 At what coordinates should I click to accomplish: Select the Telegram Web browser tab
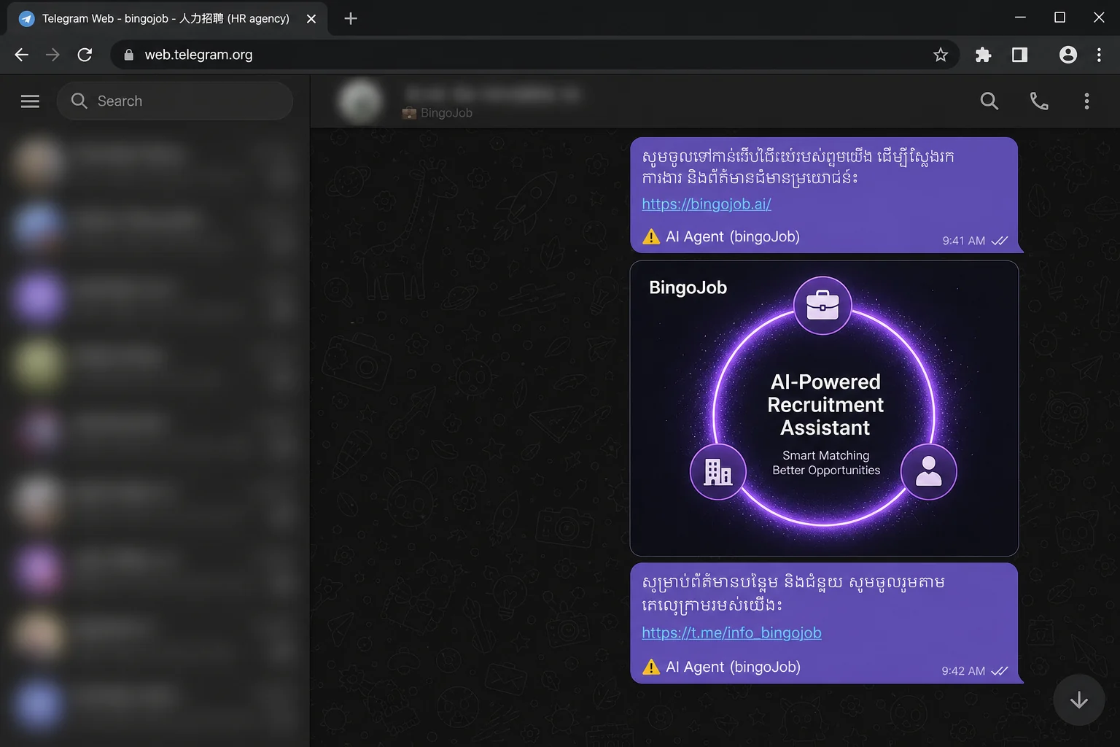pyautogui.click(x=167, y=18)
